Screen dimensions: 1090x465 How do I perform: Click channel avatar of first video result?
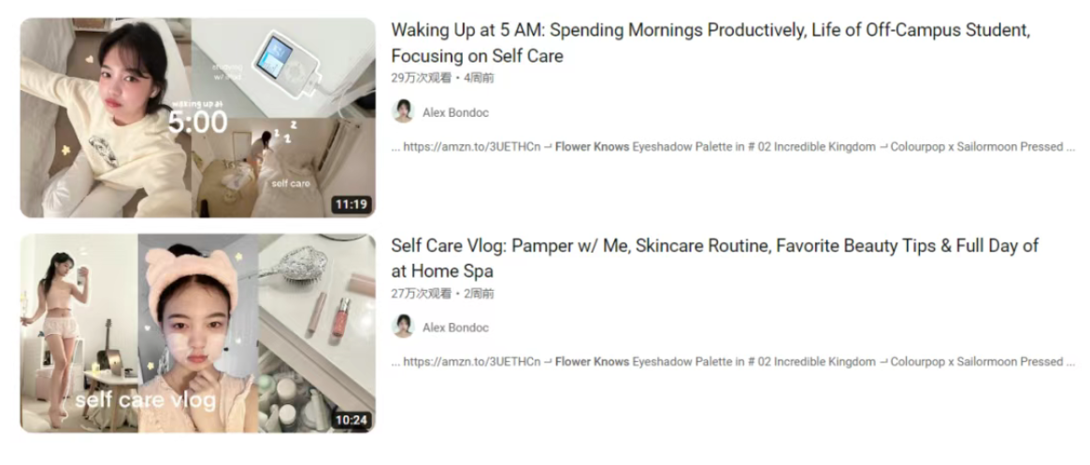click(x=403, y=111)
